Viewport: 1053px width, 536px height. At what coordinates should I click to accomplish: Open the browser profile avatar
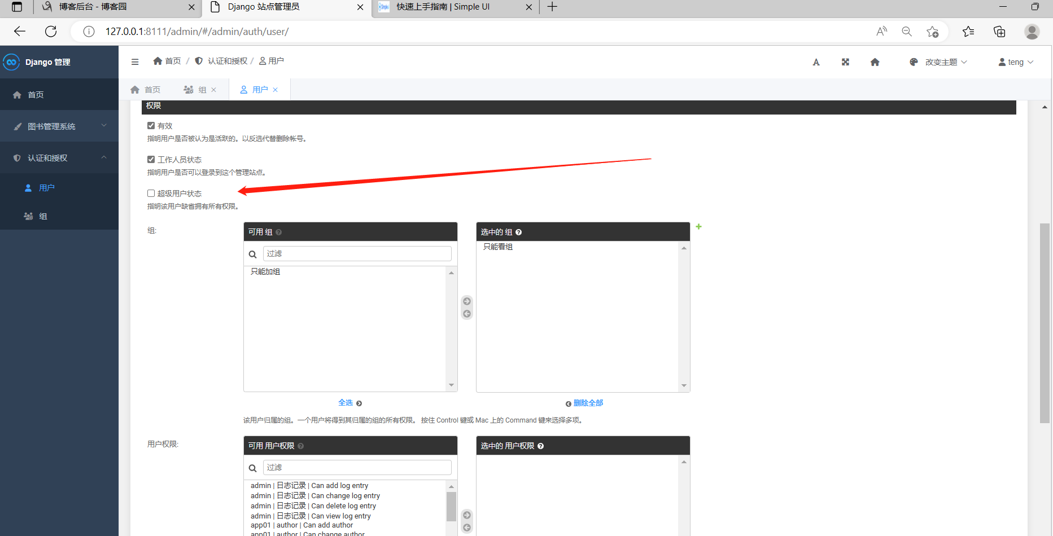pyautogui.click(x=1032, y=32)
